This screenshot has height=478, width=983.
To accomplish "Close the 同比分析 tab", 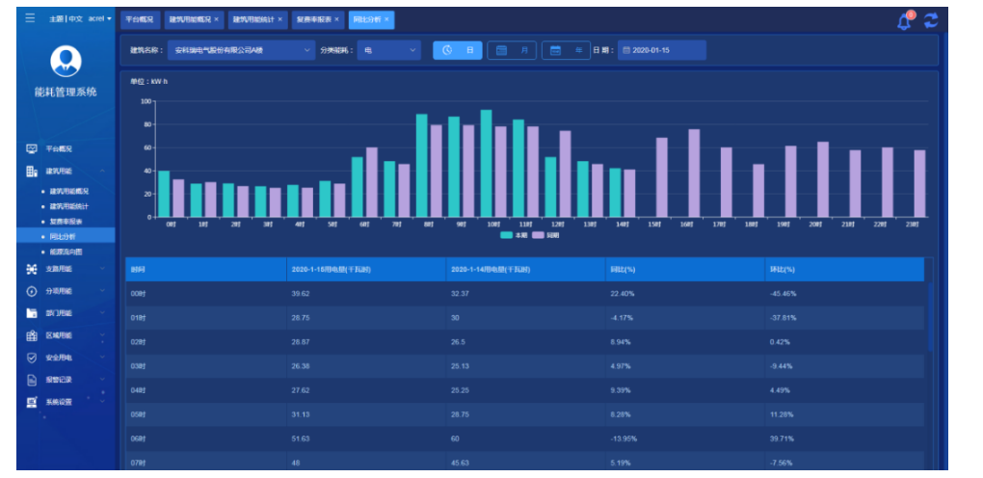I will coord(386,19).
